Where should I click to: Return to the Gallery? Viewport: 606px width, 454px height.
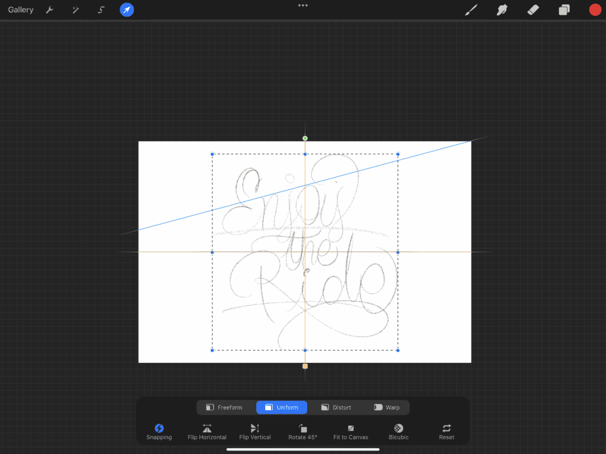click(20, 9)
